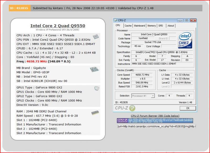Image resolution: width=210 pixels, height=153 pixels.
Task: Maximize the CPU-Z window
Action: click(x=187, y=20)
